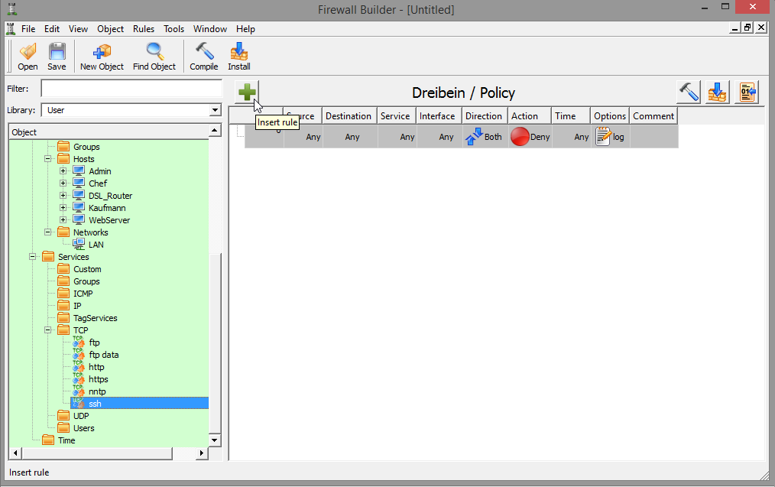The width and height of the screenshot is (775, 487).
Task: Click into the Filter text field
Action: [x=131, y=89]
